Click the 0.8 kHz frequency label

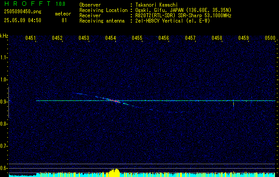[4, 124]
